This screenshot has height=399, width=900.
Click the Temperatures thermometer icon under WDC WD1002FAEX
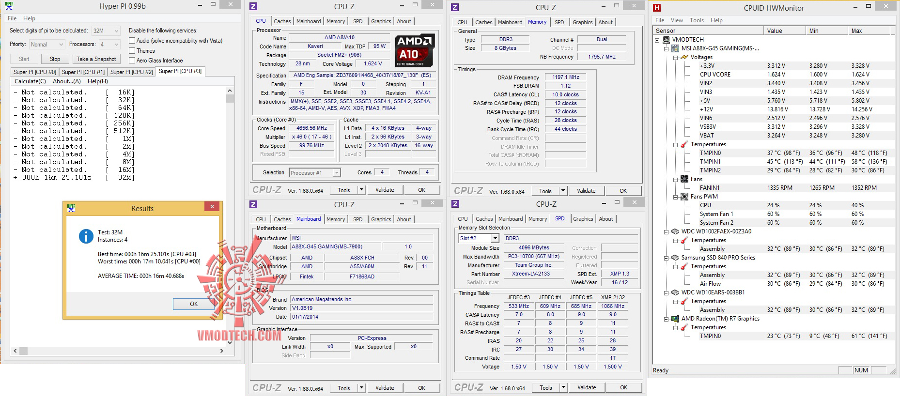(x=684, y=240)
